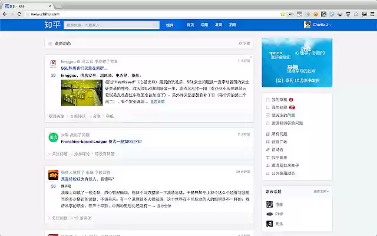Open 13 条评论 on the third card
The image size is (377, 236).
pos(82,218)
